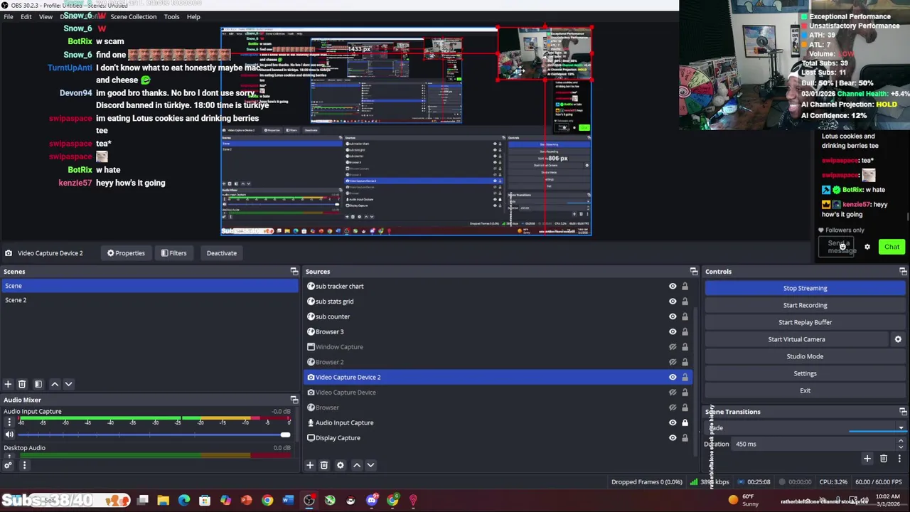Move the scene up with the Scenes arrow
Screen dimensions: 910x512
pyautogui.click(x=55, y=384)
